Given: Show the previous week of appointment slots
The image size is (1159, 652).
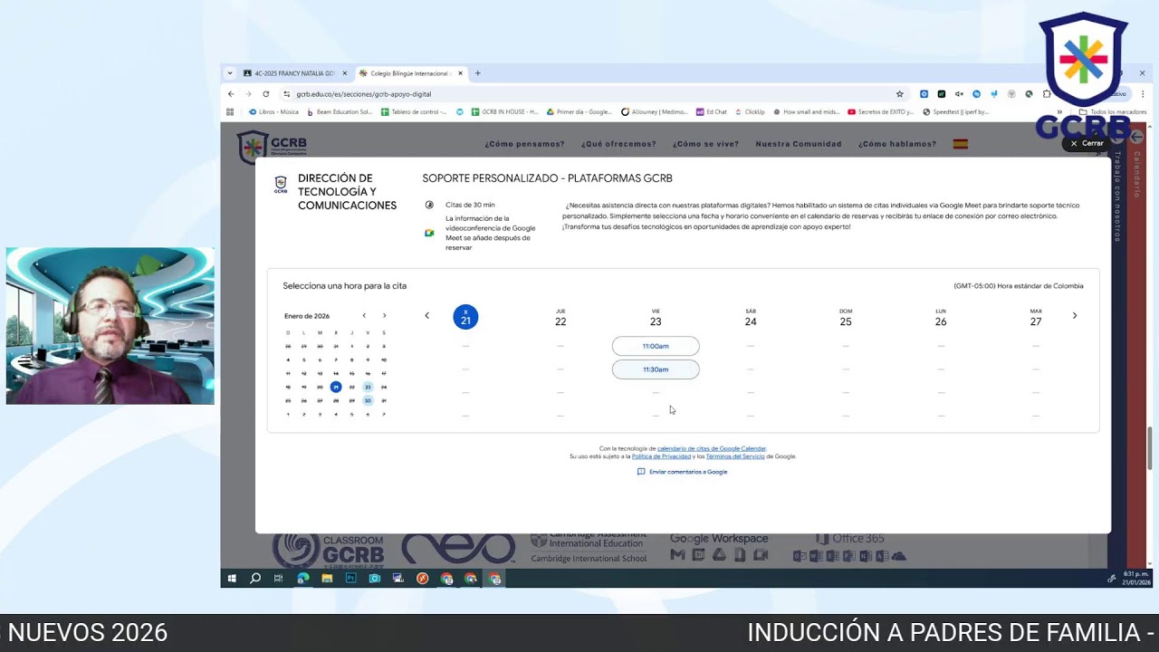Looking at the screenshot, I should click(x=427, y=315).
